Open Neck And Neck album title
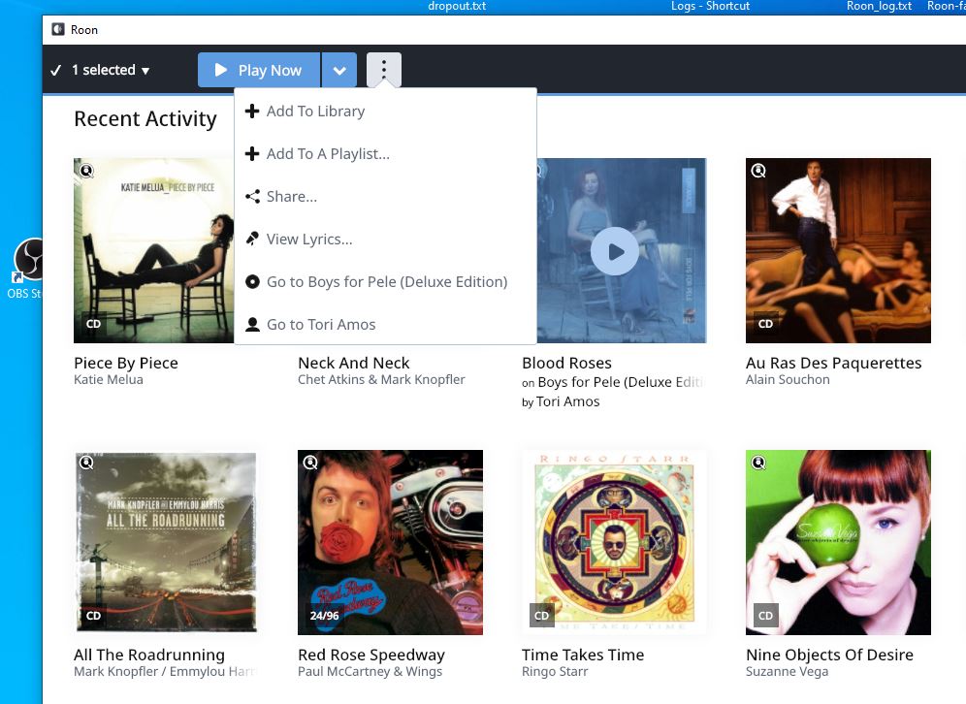This screenshot has height=704, width=966. tap(354, 363)
